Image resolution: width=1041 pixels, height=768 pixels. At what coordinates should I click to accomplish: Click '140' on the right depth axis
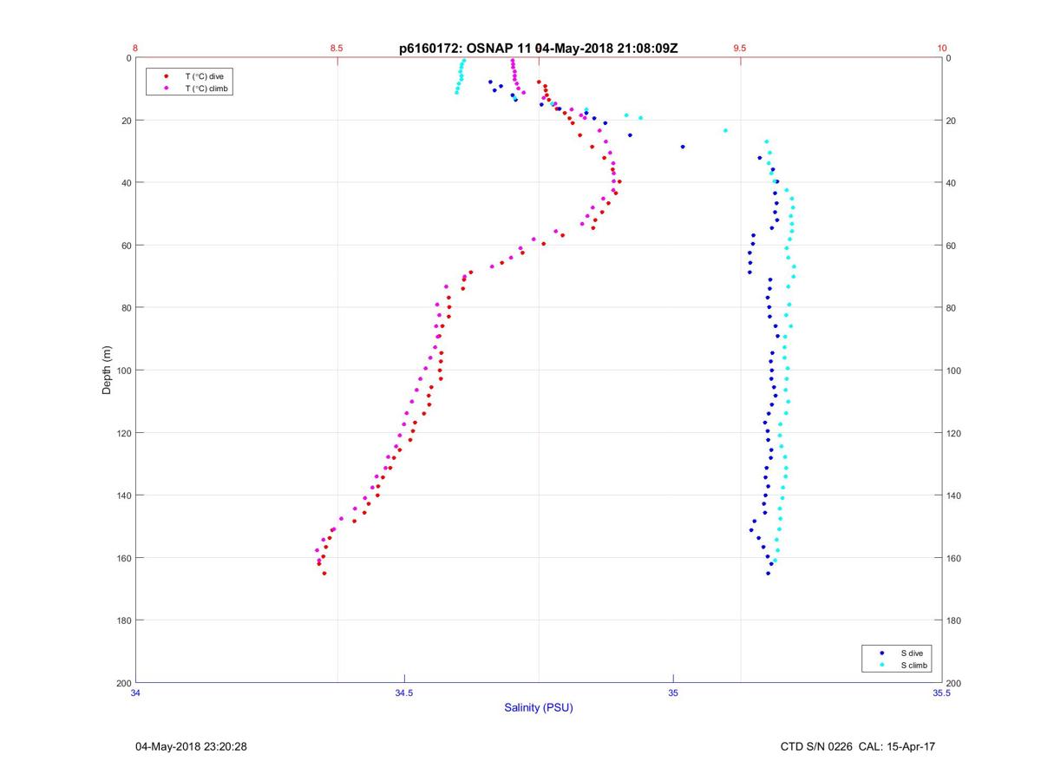954,496
